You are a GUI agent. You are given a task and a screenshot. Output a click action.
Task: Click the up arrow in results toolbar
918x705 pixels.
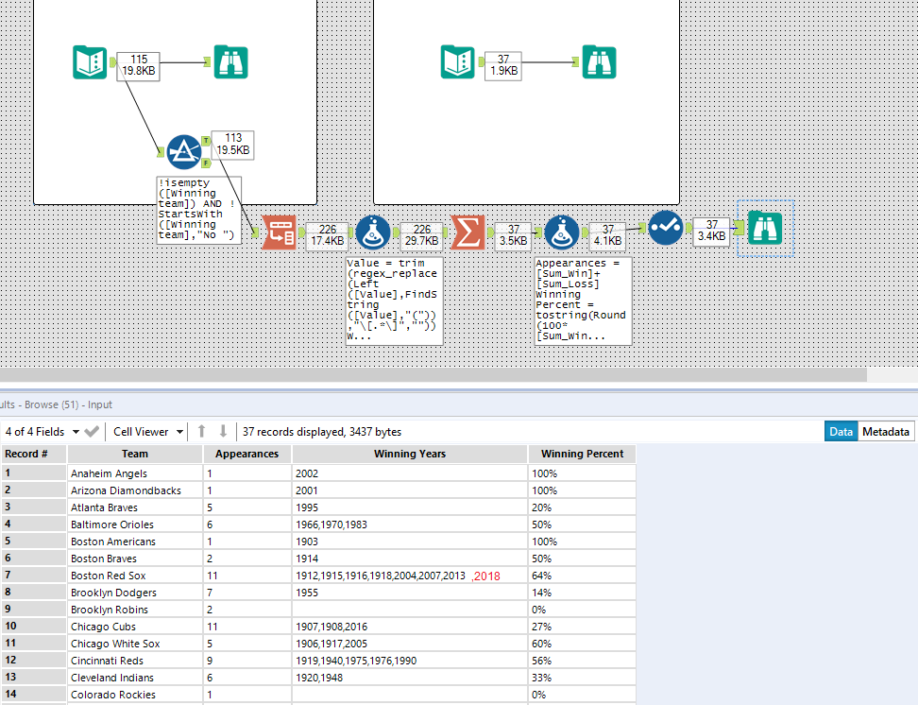pos(201,432)
